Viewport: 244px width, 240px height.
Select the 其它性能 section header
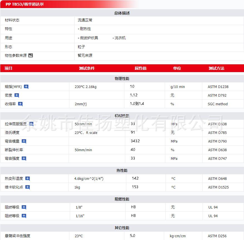[122, 228]
